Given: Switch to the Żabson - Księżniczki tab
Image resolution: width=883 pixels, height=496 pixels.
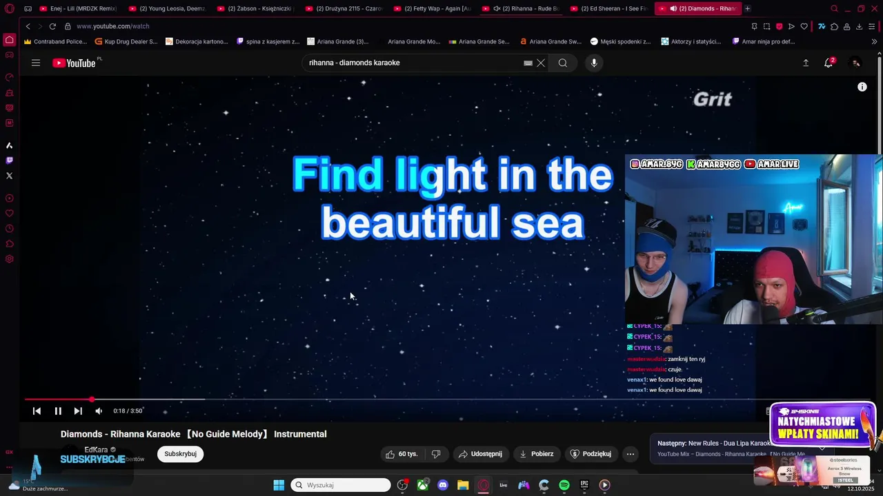Looking at the screenshot, I should pos(255,8).
